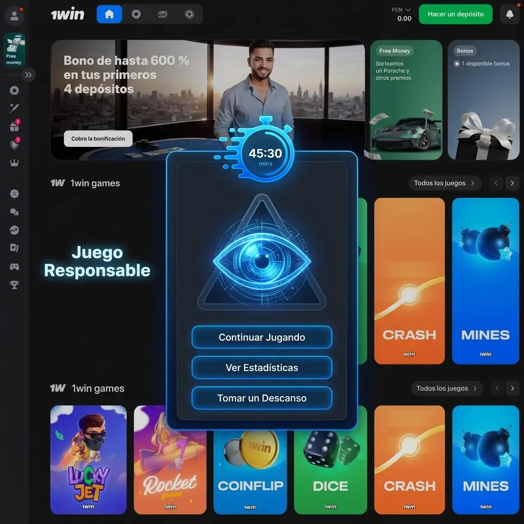Screen dimensions: 524x524
Task: Click Hacer un depósito button
Action: tap(455, 14)
